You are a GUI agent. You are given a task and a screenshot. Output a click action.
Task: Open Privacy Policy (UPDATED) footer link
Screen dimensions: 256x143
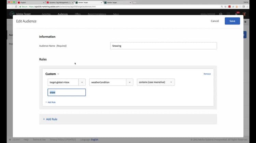click(x=63, y=140)
